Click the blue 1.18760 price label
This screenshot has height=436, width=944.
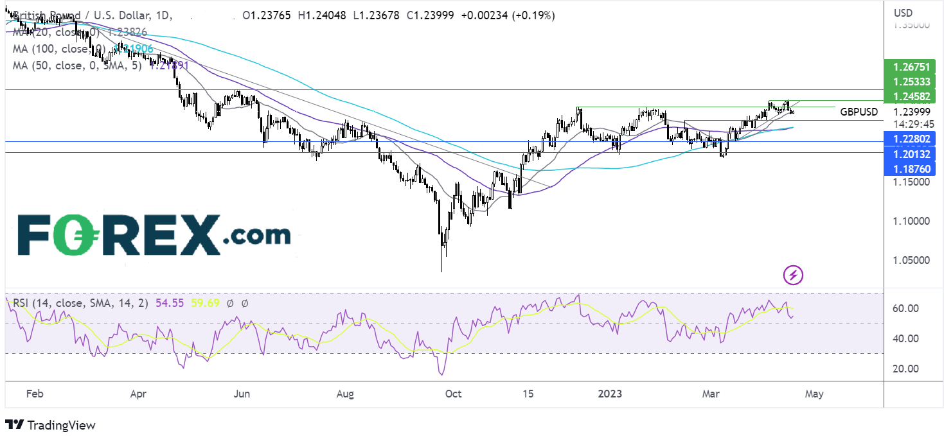910,168
